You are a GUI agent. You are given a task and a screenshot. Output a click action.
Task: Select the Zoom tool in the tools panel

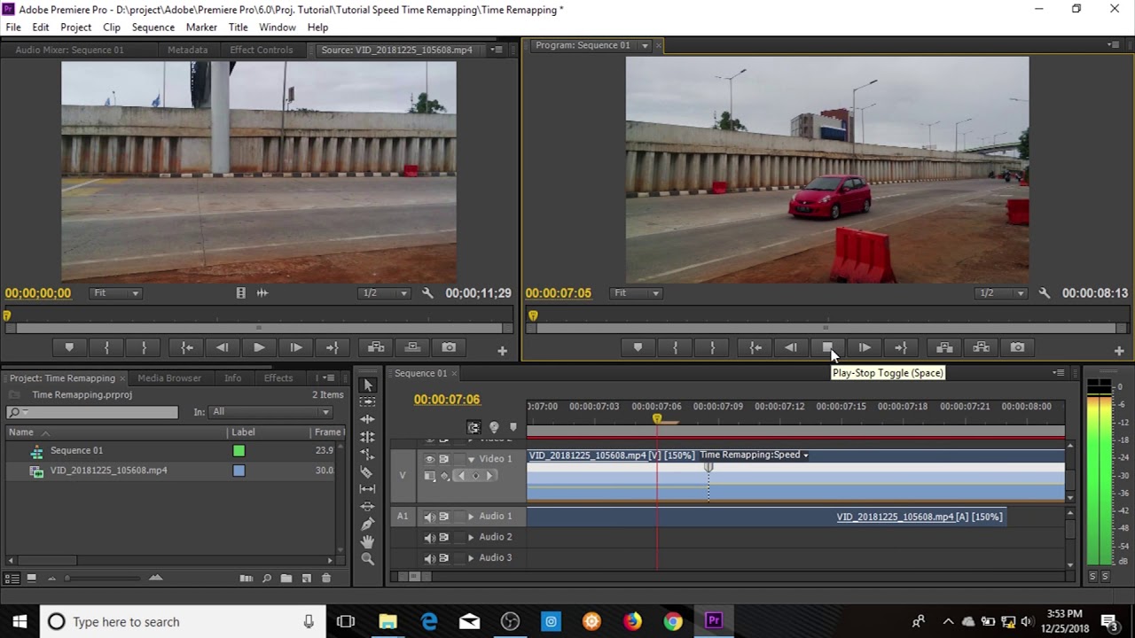click(x=368, y=558)
